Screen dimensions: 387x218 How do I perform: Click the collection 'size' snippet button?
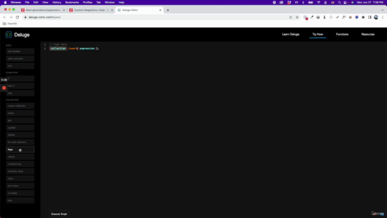[x=20, y=200]
